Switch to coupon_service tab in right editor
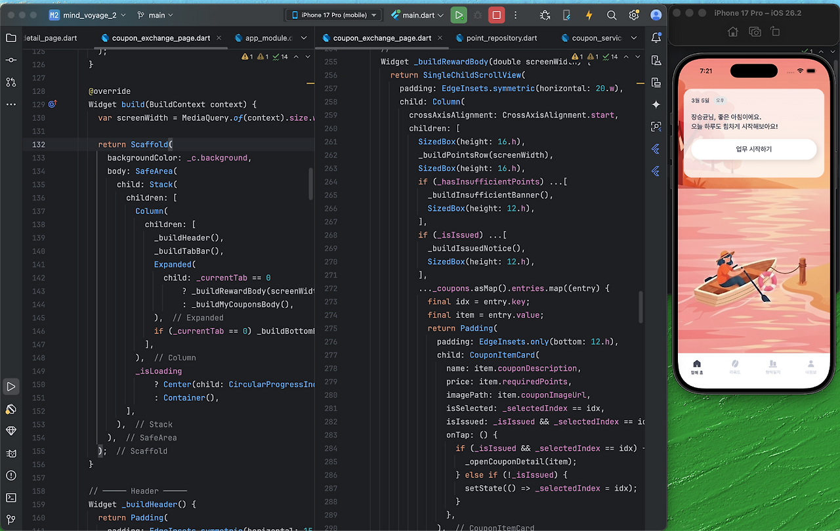Image resolution: width=840 pixels, height=531 pixels. tap(590, 38)
